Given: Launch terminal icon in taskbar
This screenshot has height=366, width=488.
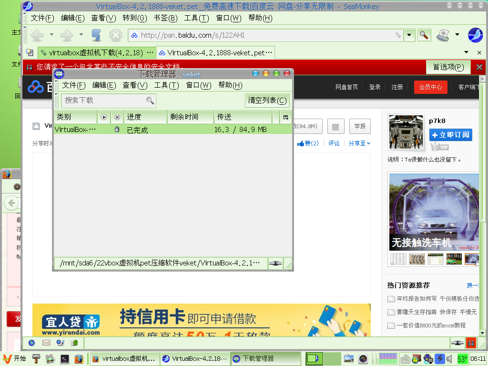Looking at the screenshot, I should [64, 359].
